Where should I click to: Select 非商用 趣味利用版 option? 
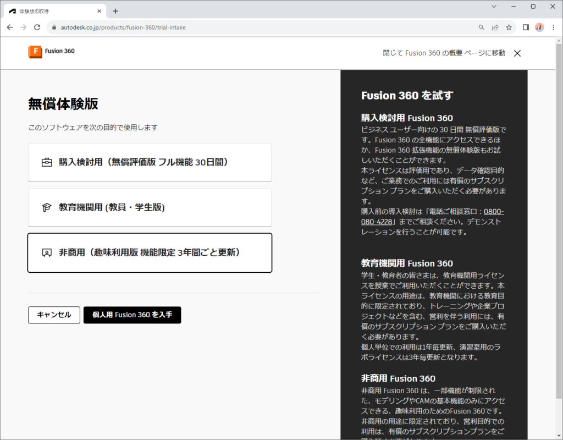point(150,253)
